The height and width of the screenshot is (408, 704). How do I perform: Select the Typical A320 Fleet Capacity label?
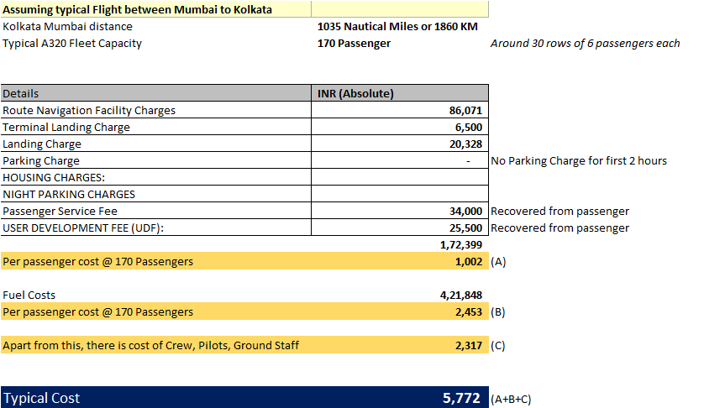(x=72, y=43)
